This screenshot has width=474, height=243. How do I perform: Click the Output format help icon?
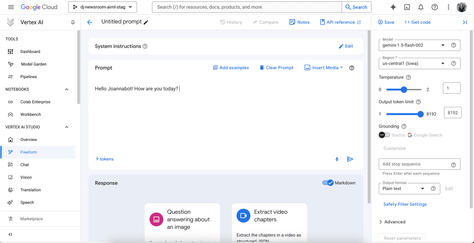coord(433,189)
